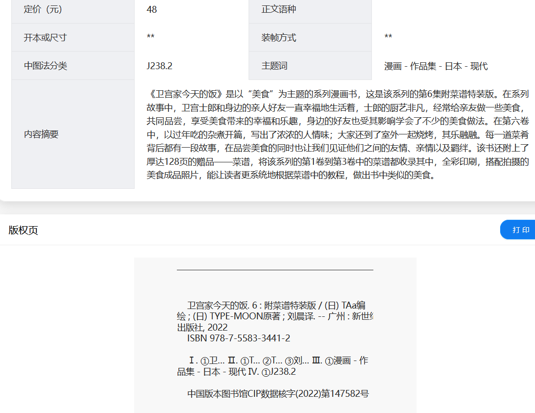Click the 版权页 section heading
Viewport: 535px width, 413px height.
[x=23, y=231]
